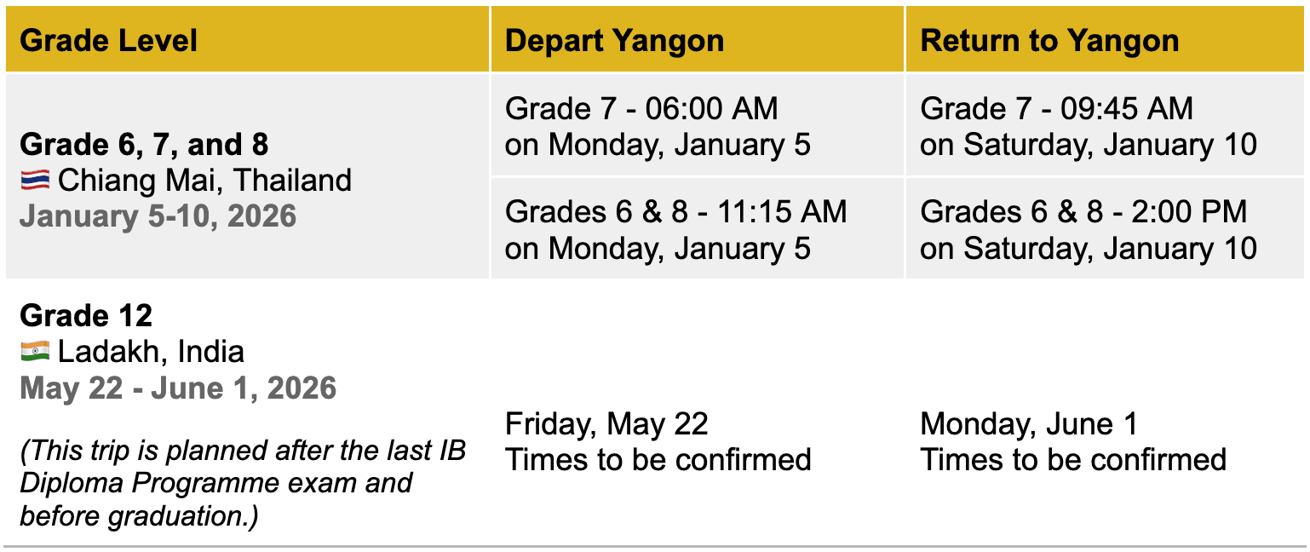This screenshot has height=552, width=1310.
Task: Select the Friday, May 22 departure date
Action: coord(606,423)
